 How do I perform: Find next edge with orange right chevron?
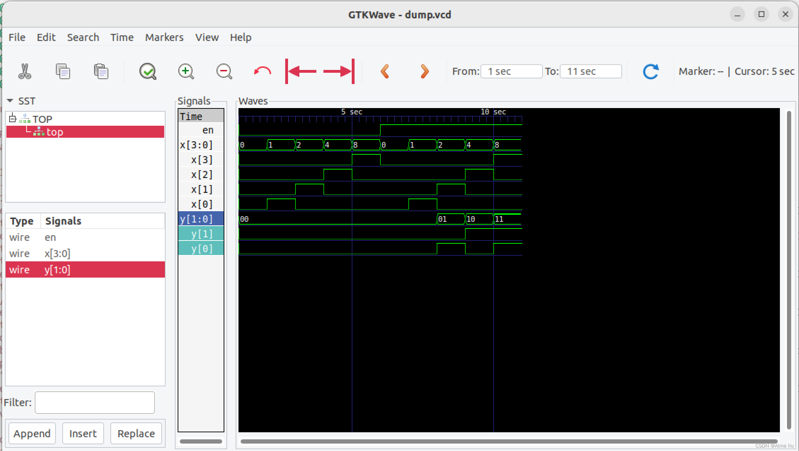pyautogui.click(x=424, y=71)
